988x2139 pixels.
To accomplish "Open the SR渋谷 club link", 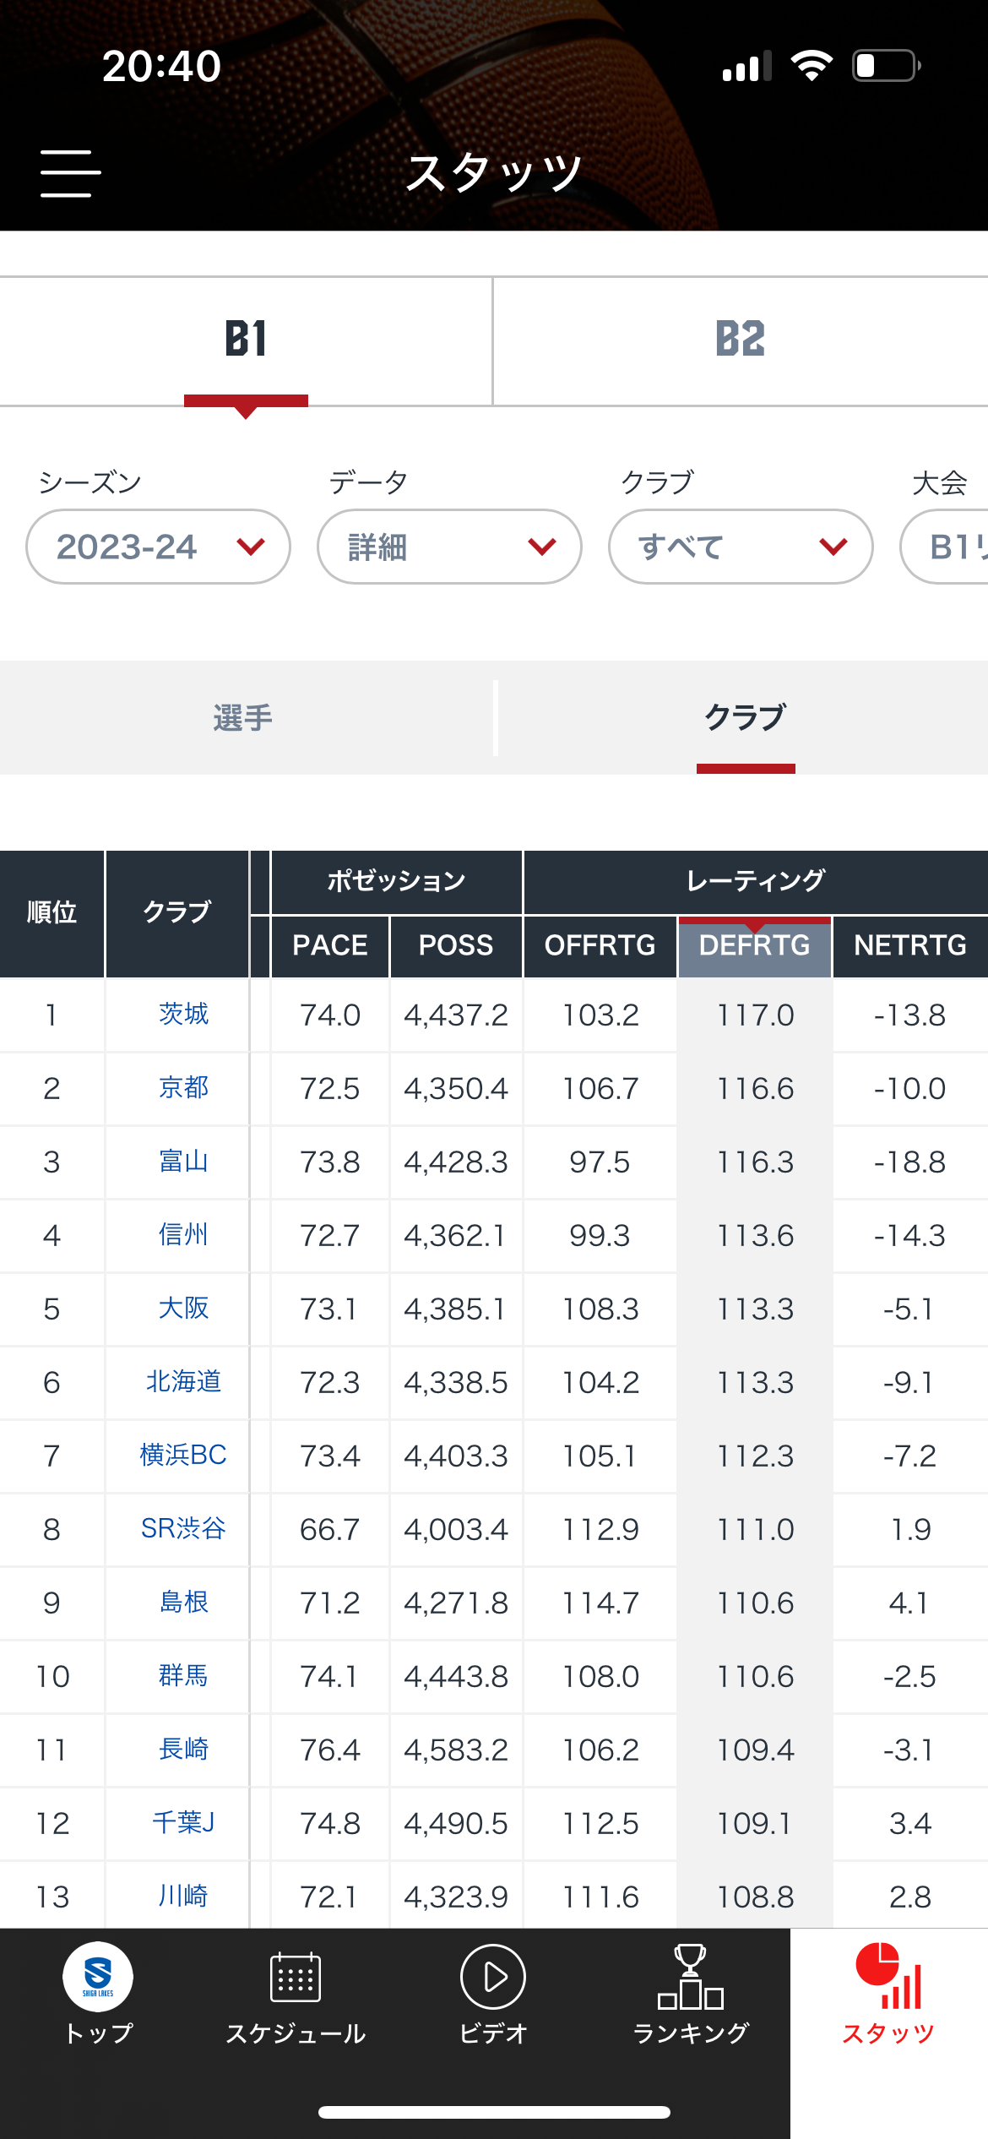I will coord(183,1528).
